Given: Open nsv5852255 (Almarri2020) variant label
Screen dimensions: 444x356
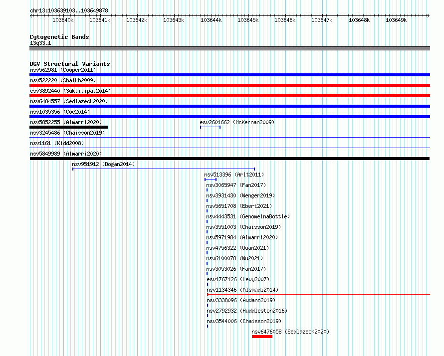Looking at the screenshot, I should tap(66, 122).
